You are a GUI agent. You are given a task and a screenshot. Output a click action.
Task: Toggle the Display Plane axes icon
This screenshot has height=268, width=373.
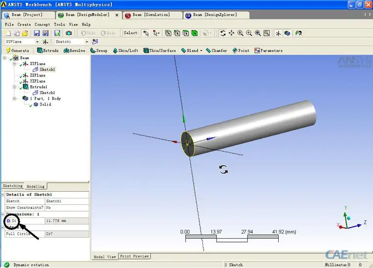(278, 33)
